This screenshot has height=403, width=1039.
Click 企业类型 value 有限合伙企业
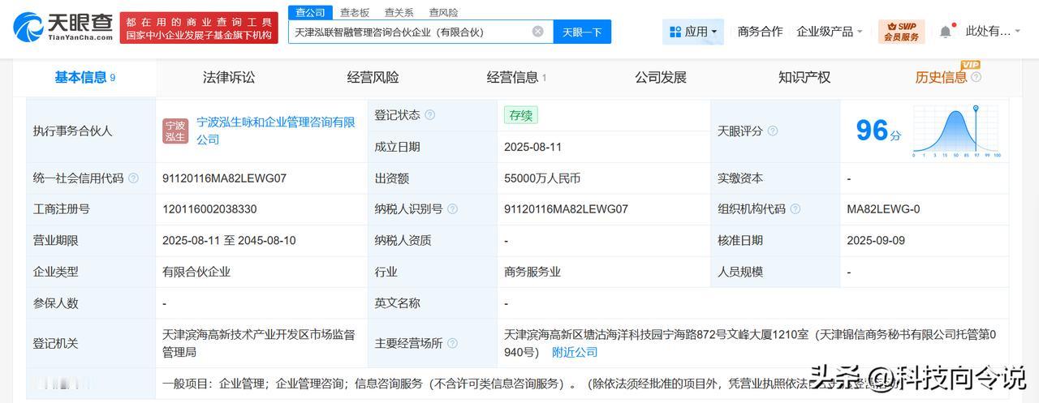[196, 272]
